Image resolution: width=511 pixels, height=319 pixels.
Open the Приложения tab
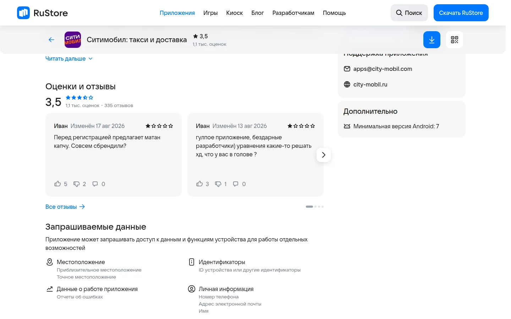click(177, 13)
